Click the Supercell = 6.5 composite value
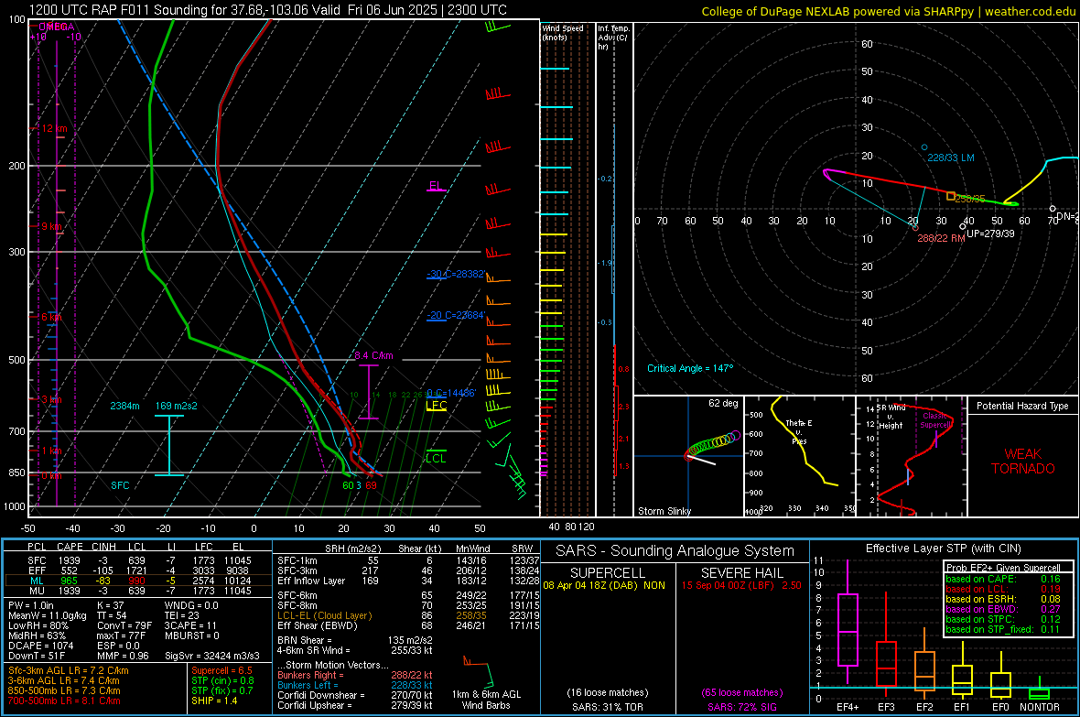This screenshot has width=1080, height=717. tap(221, 670)
